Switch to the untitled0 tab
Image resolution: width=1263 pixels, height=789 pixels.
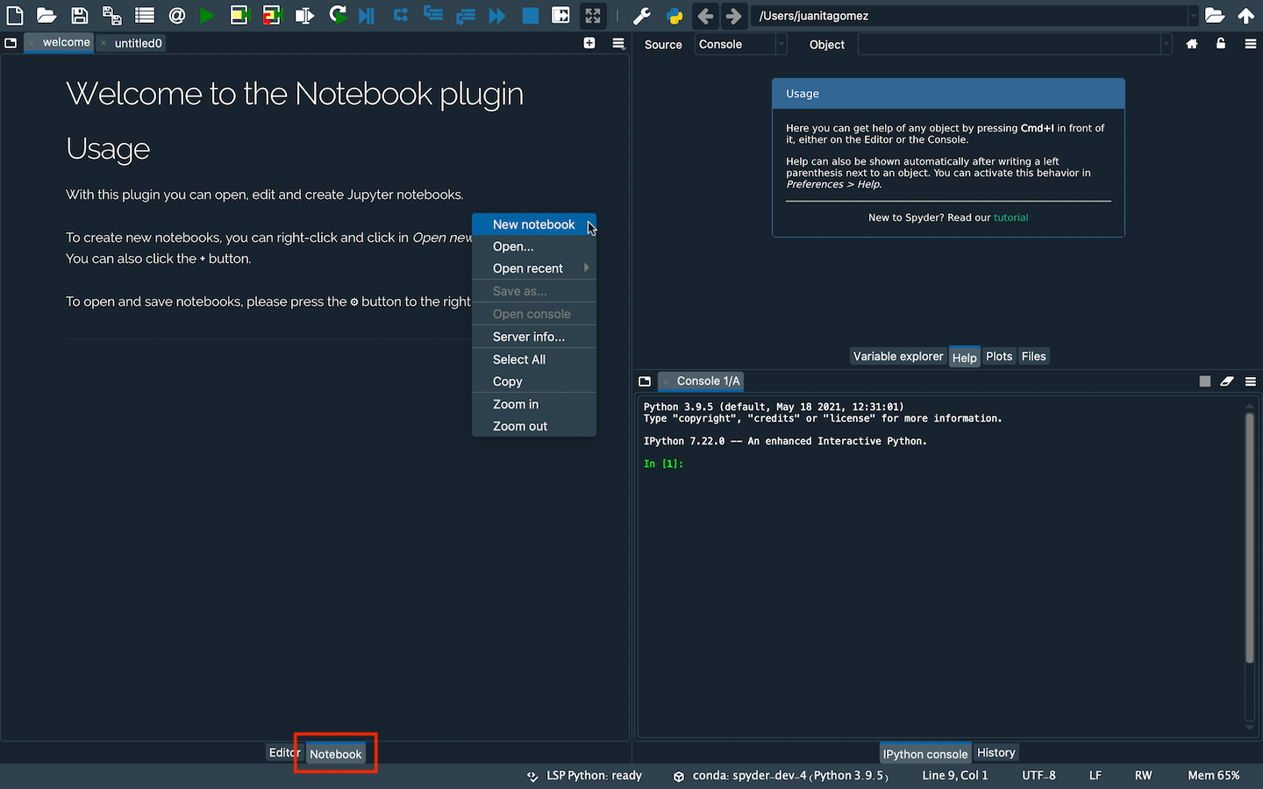tap(137, 43)
